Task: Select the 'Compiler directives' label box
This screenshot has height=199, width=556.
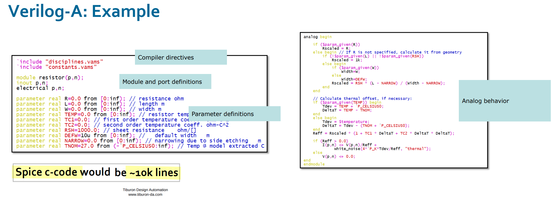Action: tap(181, 57)
